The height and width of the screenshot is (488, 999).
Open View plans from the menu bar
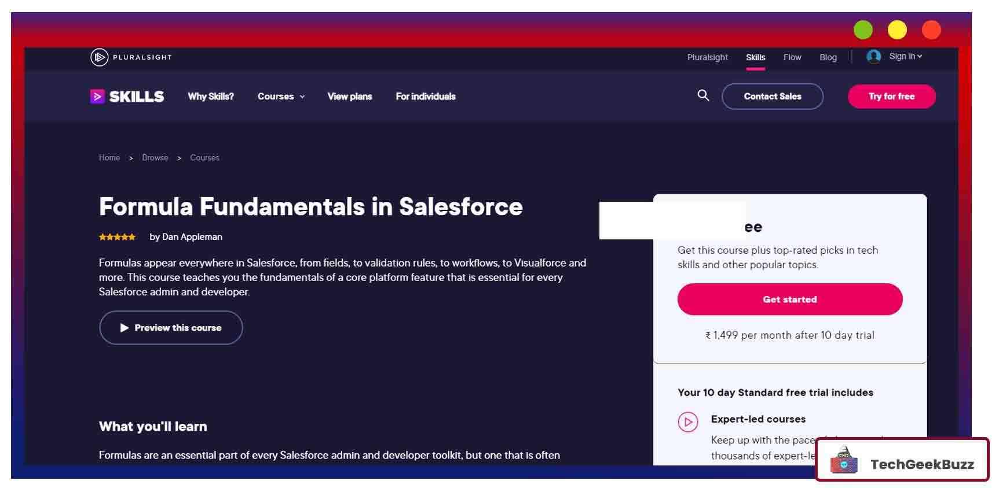350,97
